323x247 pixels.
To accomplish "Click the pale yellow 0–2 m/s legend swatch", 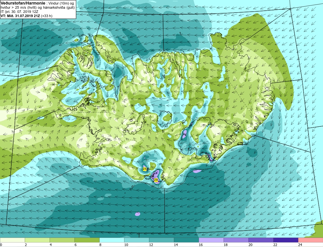I will (x=12, y=240).
